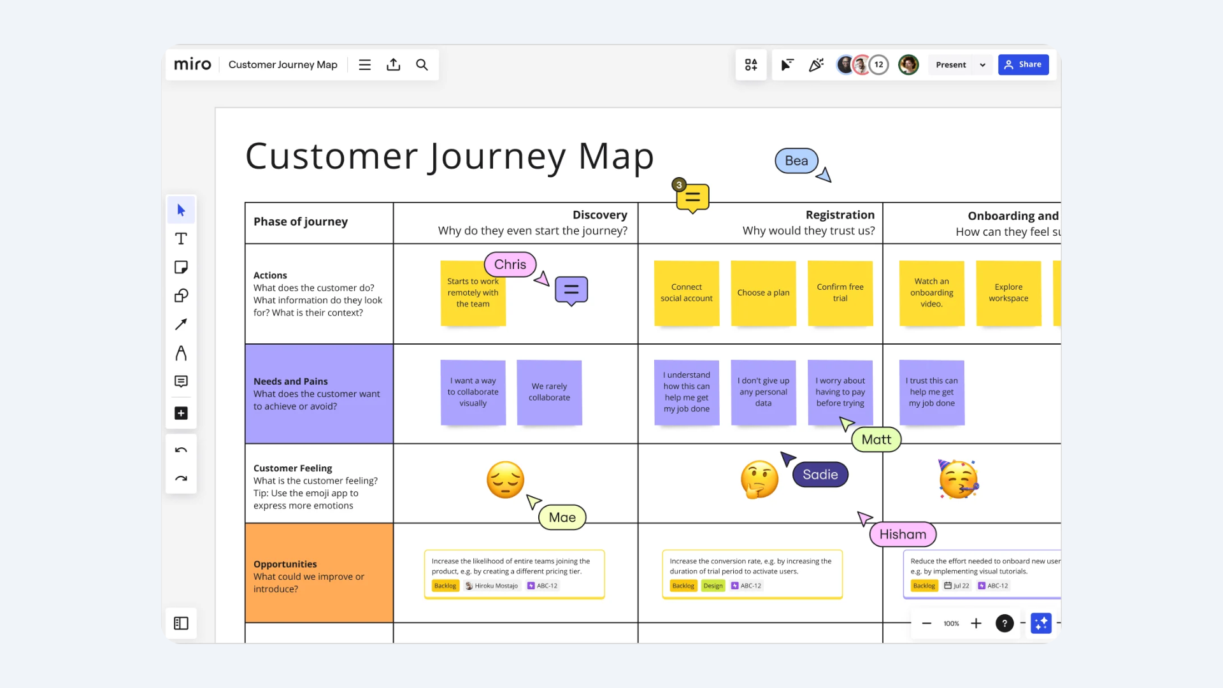The image size is (1223, 688).
Task: Open the Miro AI sparkle button
Action: point(1041,623)
